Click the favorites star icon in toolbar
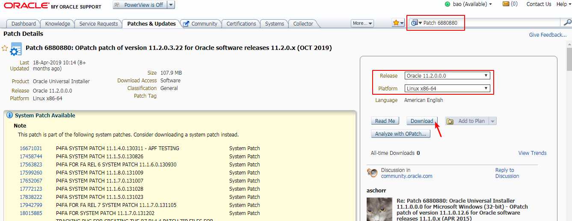 click(x=396, y=23)
